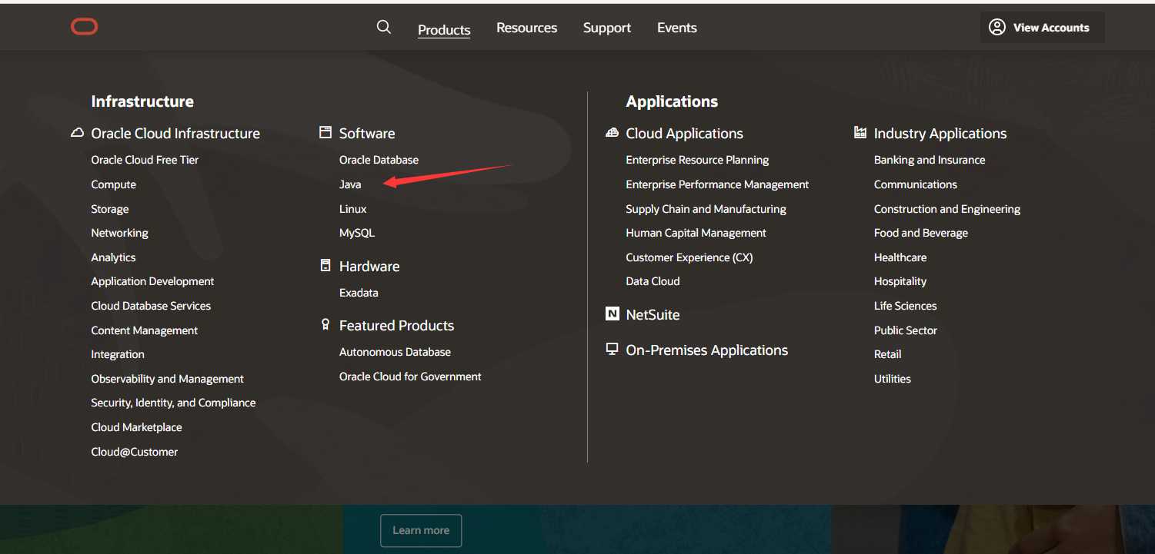The width and height of the screenshot is (1155, 554).
Task: Open Observability and Management link
Action: pos(167,379)
